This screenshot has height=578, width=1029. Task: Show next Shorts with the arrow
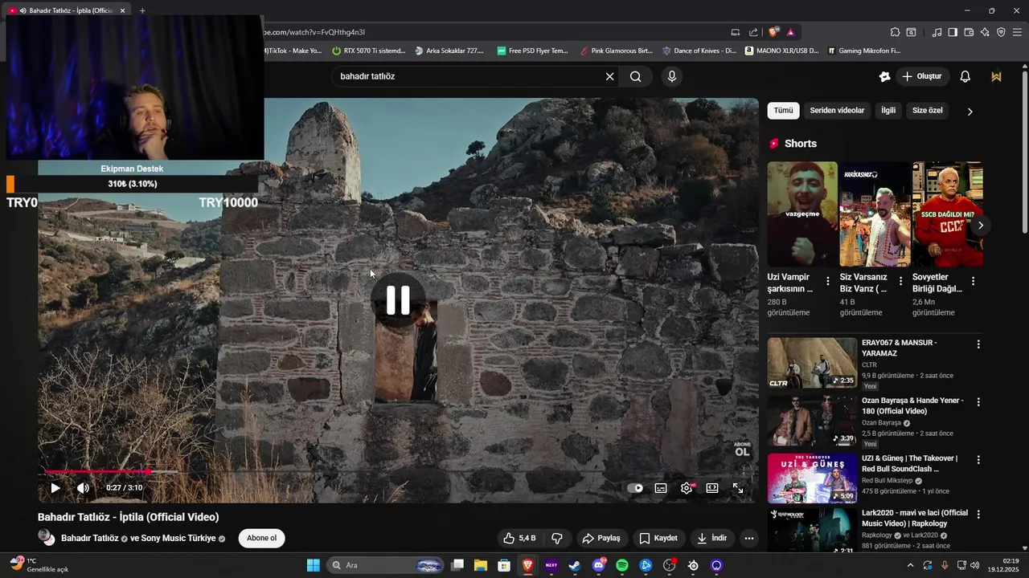(x=980, y=226)
